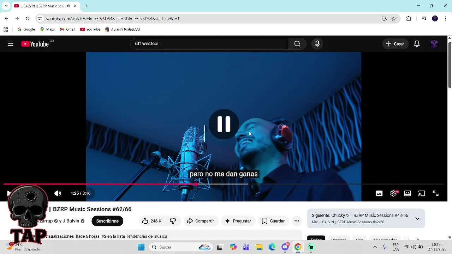Open Discord from the taskbar
Screen dimensions: 452x254
[x=285, y=247]
